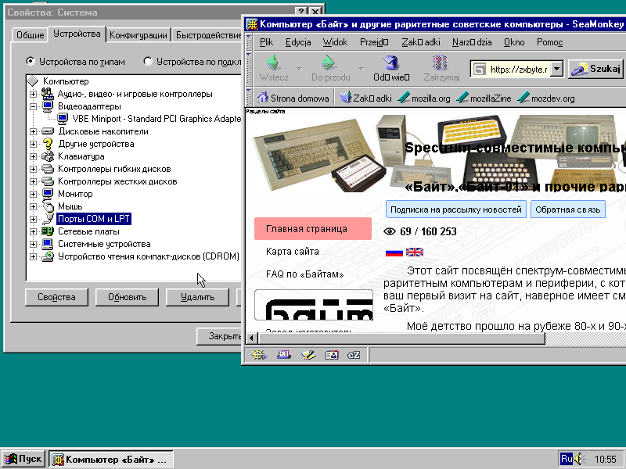Click the SeaMonkey window title icon

pos(251,24)
